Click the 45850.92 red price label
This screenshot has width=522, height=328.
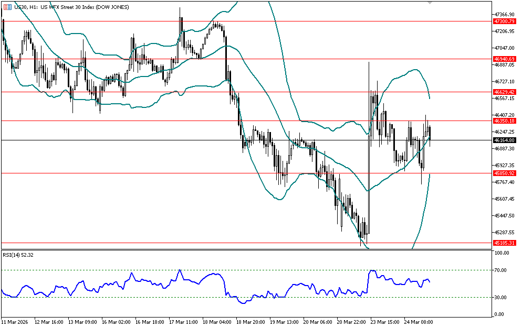pyautogui.click(x=504, y=173)
